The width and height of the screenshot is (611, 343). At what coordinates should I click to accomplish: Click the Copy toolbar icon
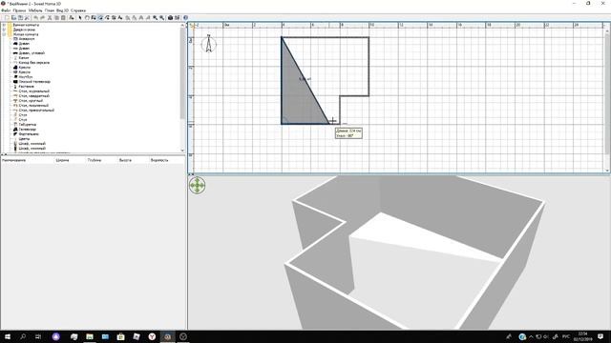pyautogui.click(x=56, y=17)
